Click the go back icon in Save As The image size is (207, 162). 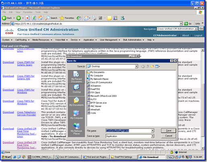(143, 66)
